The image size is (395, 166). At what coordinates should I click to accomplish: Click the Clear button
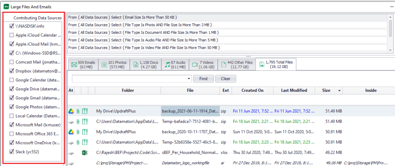[x=225, y=79]
